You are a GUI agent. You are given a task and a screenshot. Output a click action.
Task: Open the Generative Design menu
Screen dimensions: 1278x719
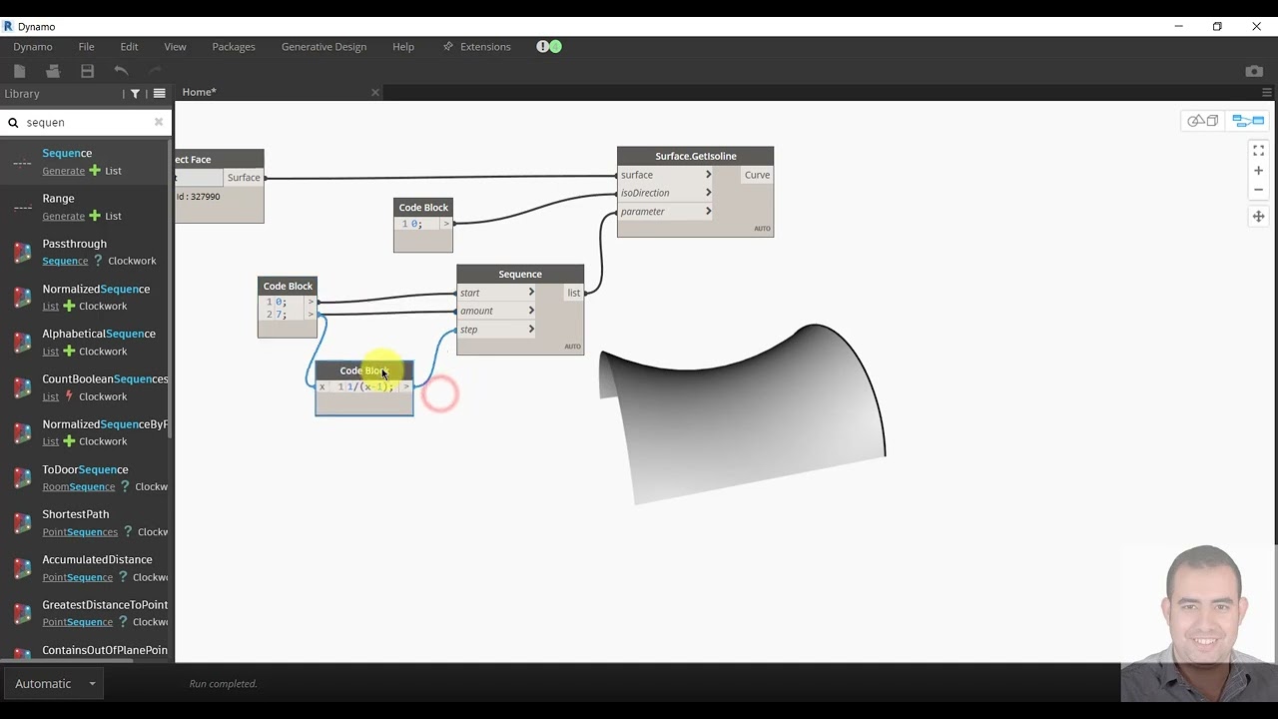[323, 47]
